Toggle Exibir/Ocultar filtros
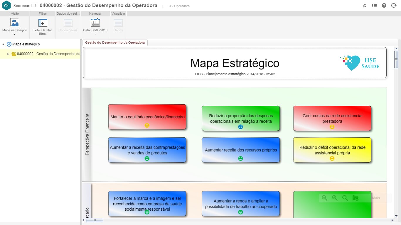401x225 pixels. point(42,27)
